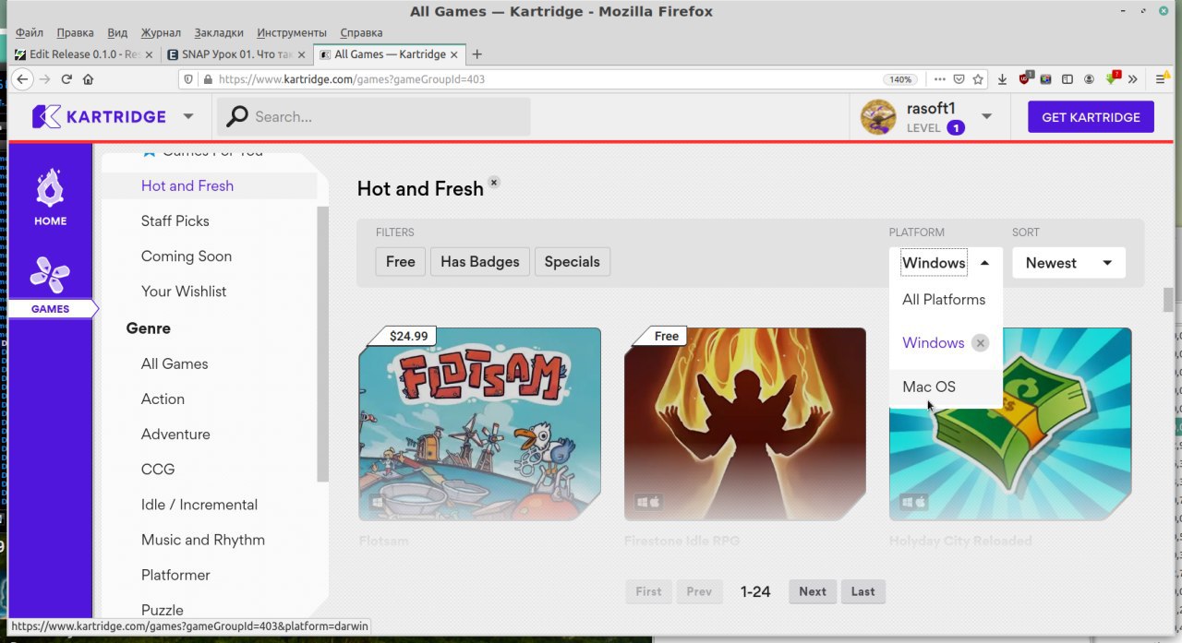Choose All Platforms option
The height and width of the screenshot is (643, 1182).
944,300
